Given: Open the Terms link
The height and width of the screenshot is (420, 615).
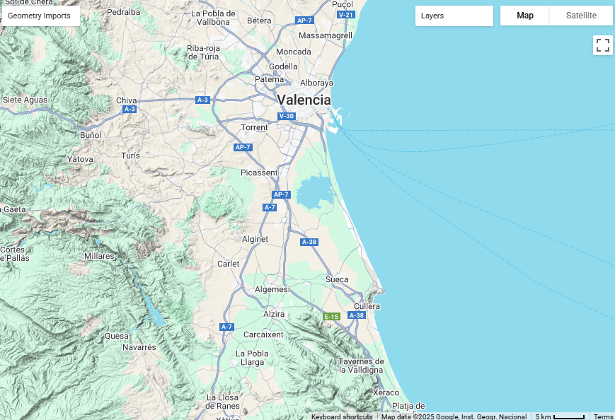Looking at the screenshot, I should tap(603, 416).
